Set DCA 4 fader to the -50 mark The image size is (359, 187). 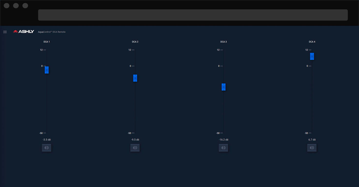tap(312, 133)
